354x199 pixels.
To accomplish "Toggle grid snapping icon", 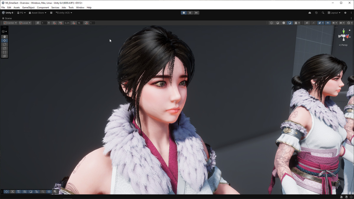I will pos(38,23).
